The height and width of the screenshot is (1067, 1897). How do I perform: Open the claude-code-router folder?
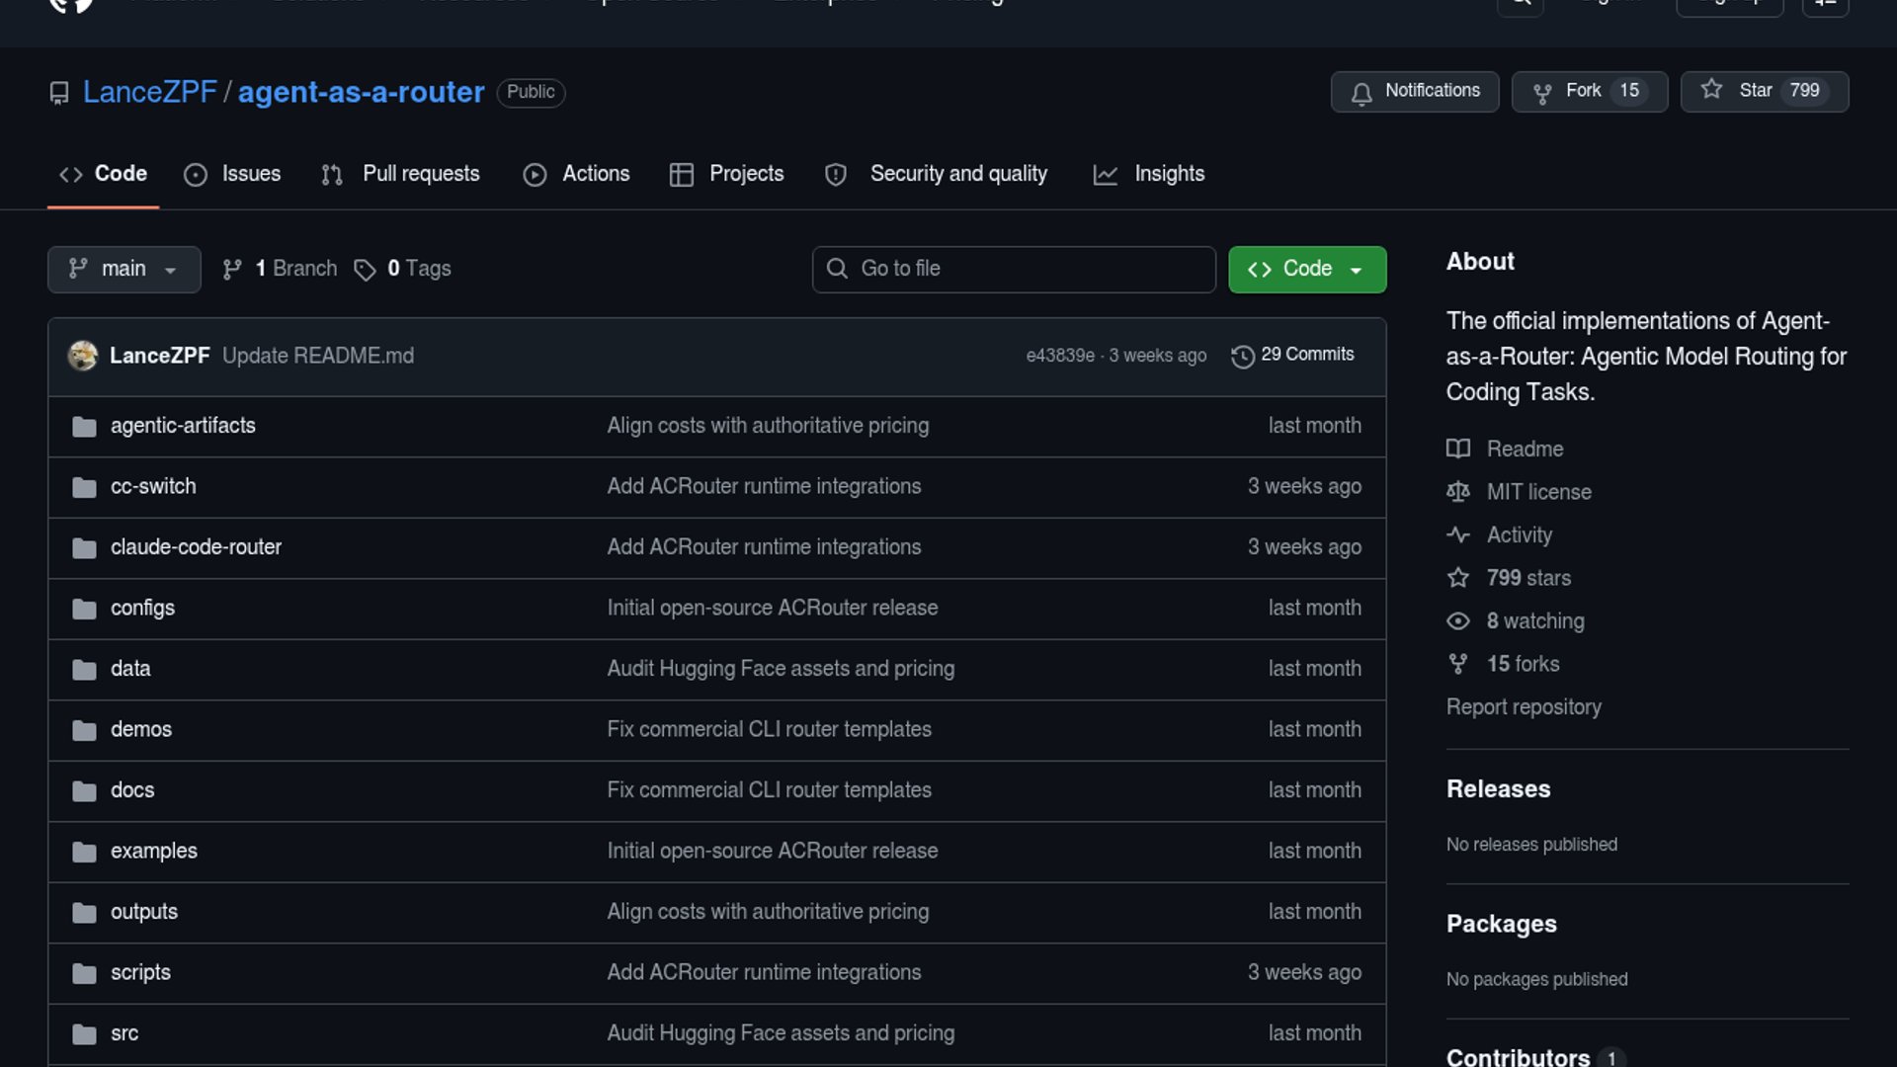pos(196,547)
